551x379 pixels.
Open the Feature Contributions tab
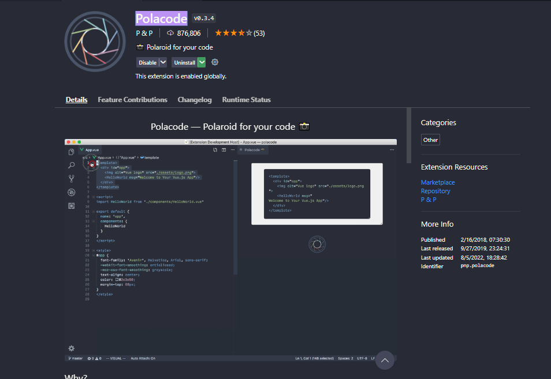tap(132, 100)
